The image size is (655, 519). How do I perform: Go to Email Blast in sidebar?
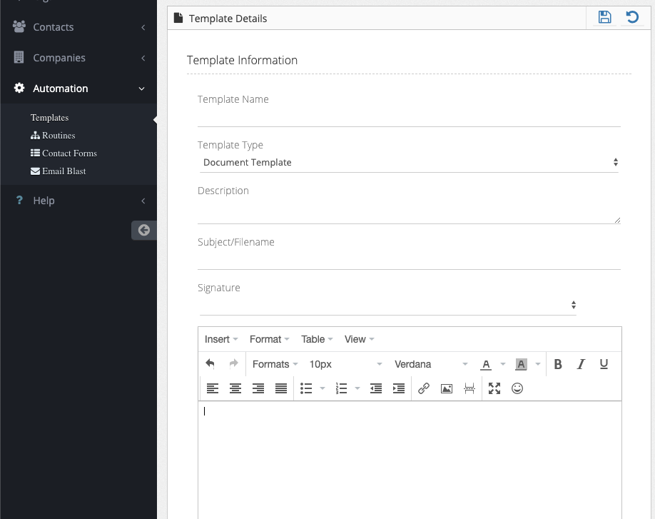(64, 171)
